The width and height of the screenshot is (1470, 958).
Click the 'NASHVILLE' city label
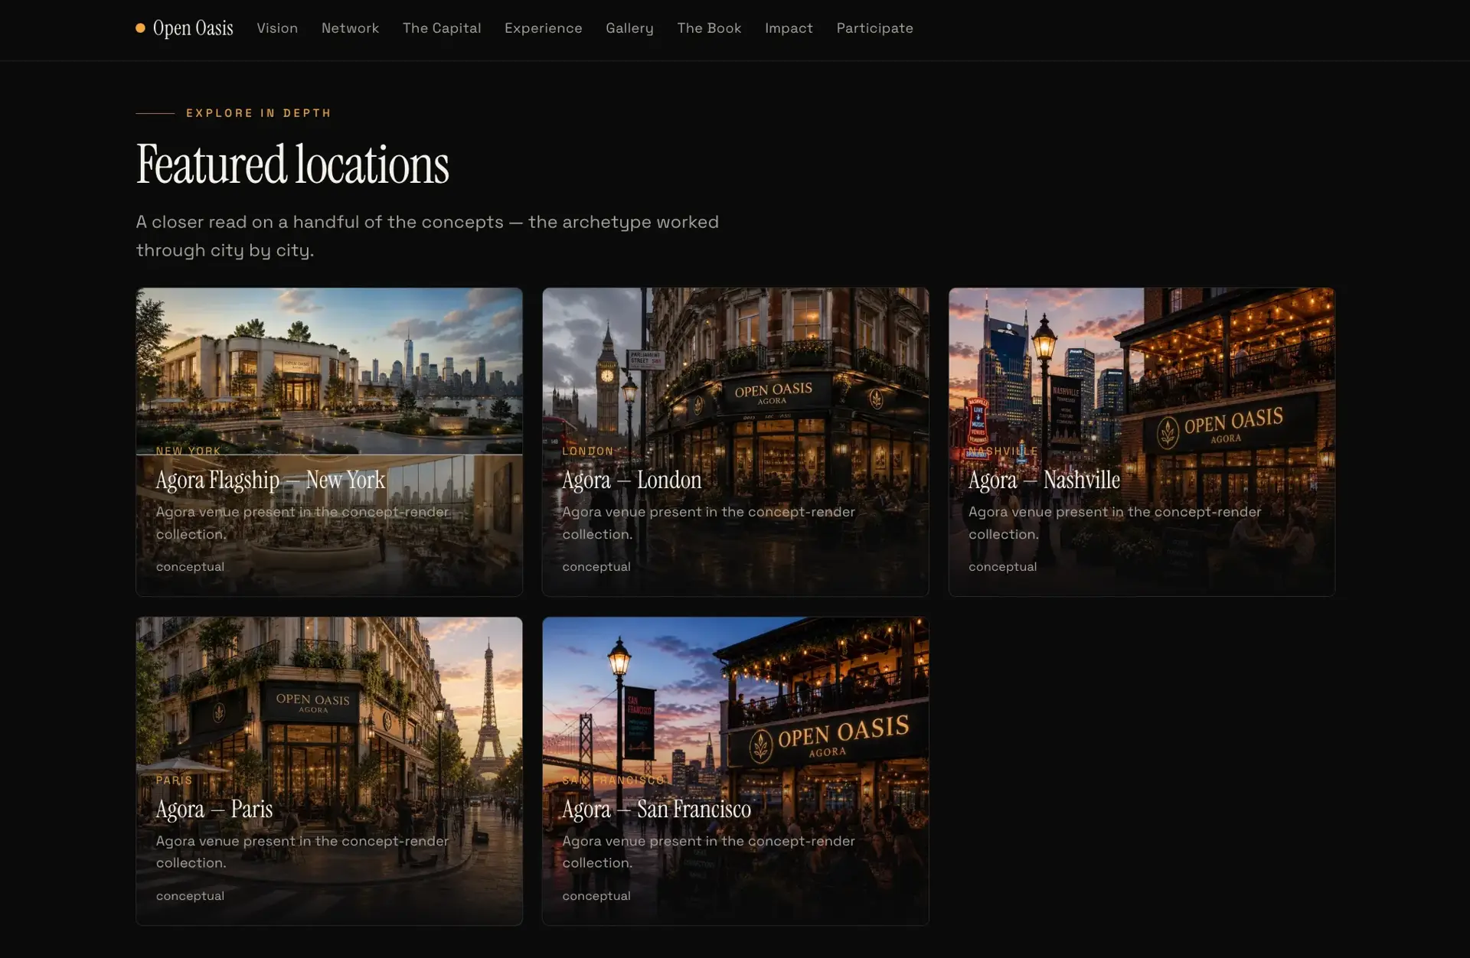click(x=1003, y=451)
